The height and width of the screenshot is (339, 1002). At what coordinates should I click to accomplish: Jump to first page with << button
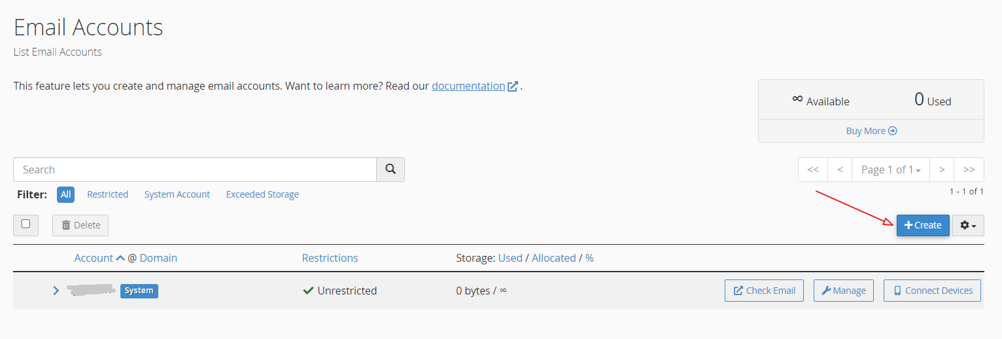click(813, 169)
